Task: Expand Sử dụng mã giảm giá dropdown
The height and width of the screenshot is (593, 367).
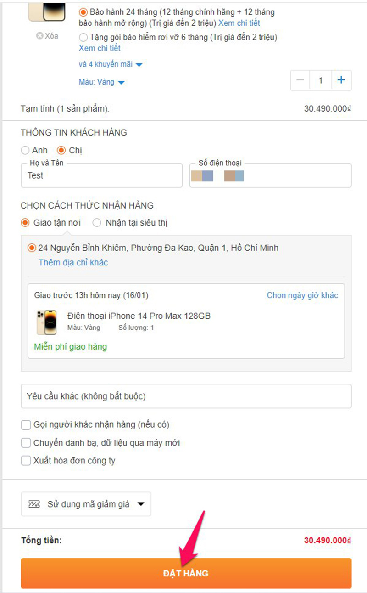Action: (x=86, y=504)
